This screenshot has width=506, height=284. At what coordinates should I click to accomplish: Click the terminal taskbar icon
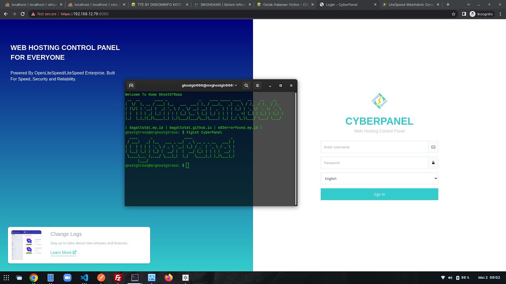135,278
